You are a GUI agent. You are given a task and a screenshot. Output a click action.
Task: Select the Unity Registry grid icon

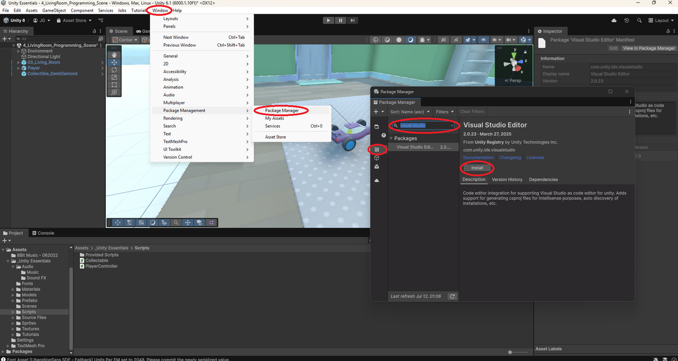(377, 150)
